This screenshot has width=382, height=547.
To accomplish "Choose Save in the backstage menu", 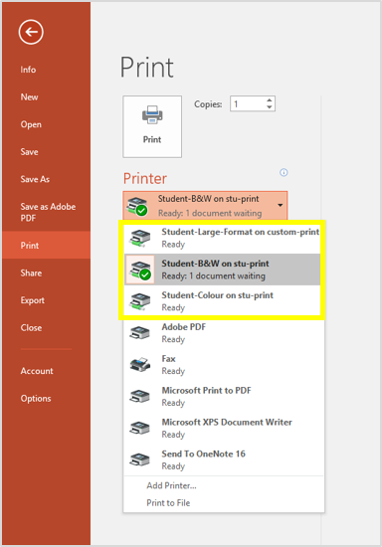I will pos(29,152).
